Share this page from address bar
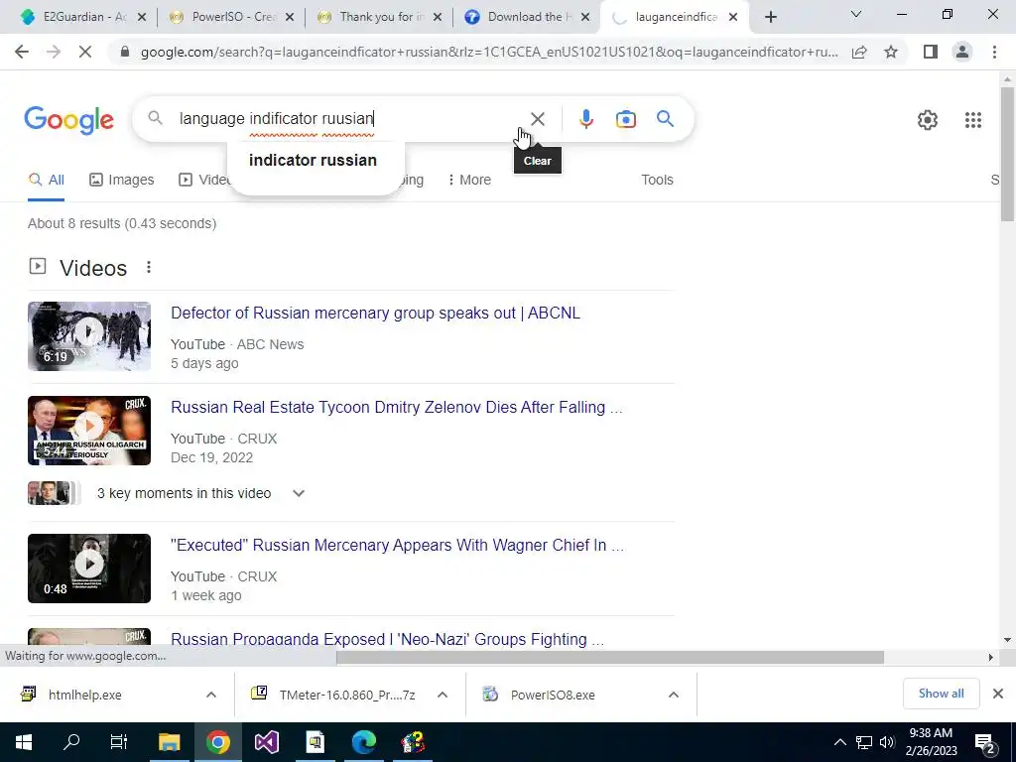 859,52
